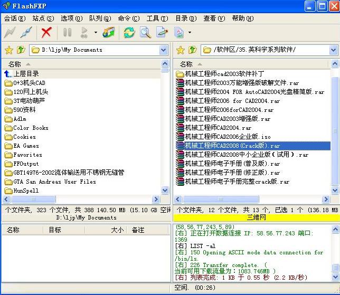Click the red X Abort icon
Screen dimensions: 340x295
46,33
